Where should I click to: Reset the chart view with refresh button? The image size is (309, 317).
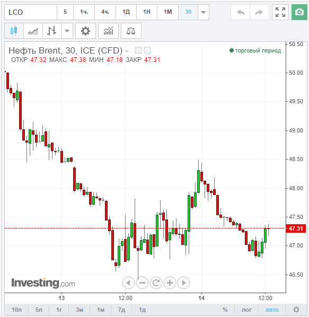point(156,283)
